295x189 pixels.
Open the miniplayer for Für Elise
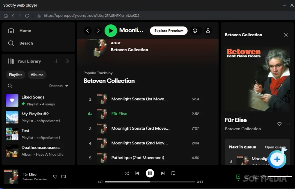(x=64, y=177)
